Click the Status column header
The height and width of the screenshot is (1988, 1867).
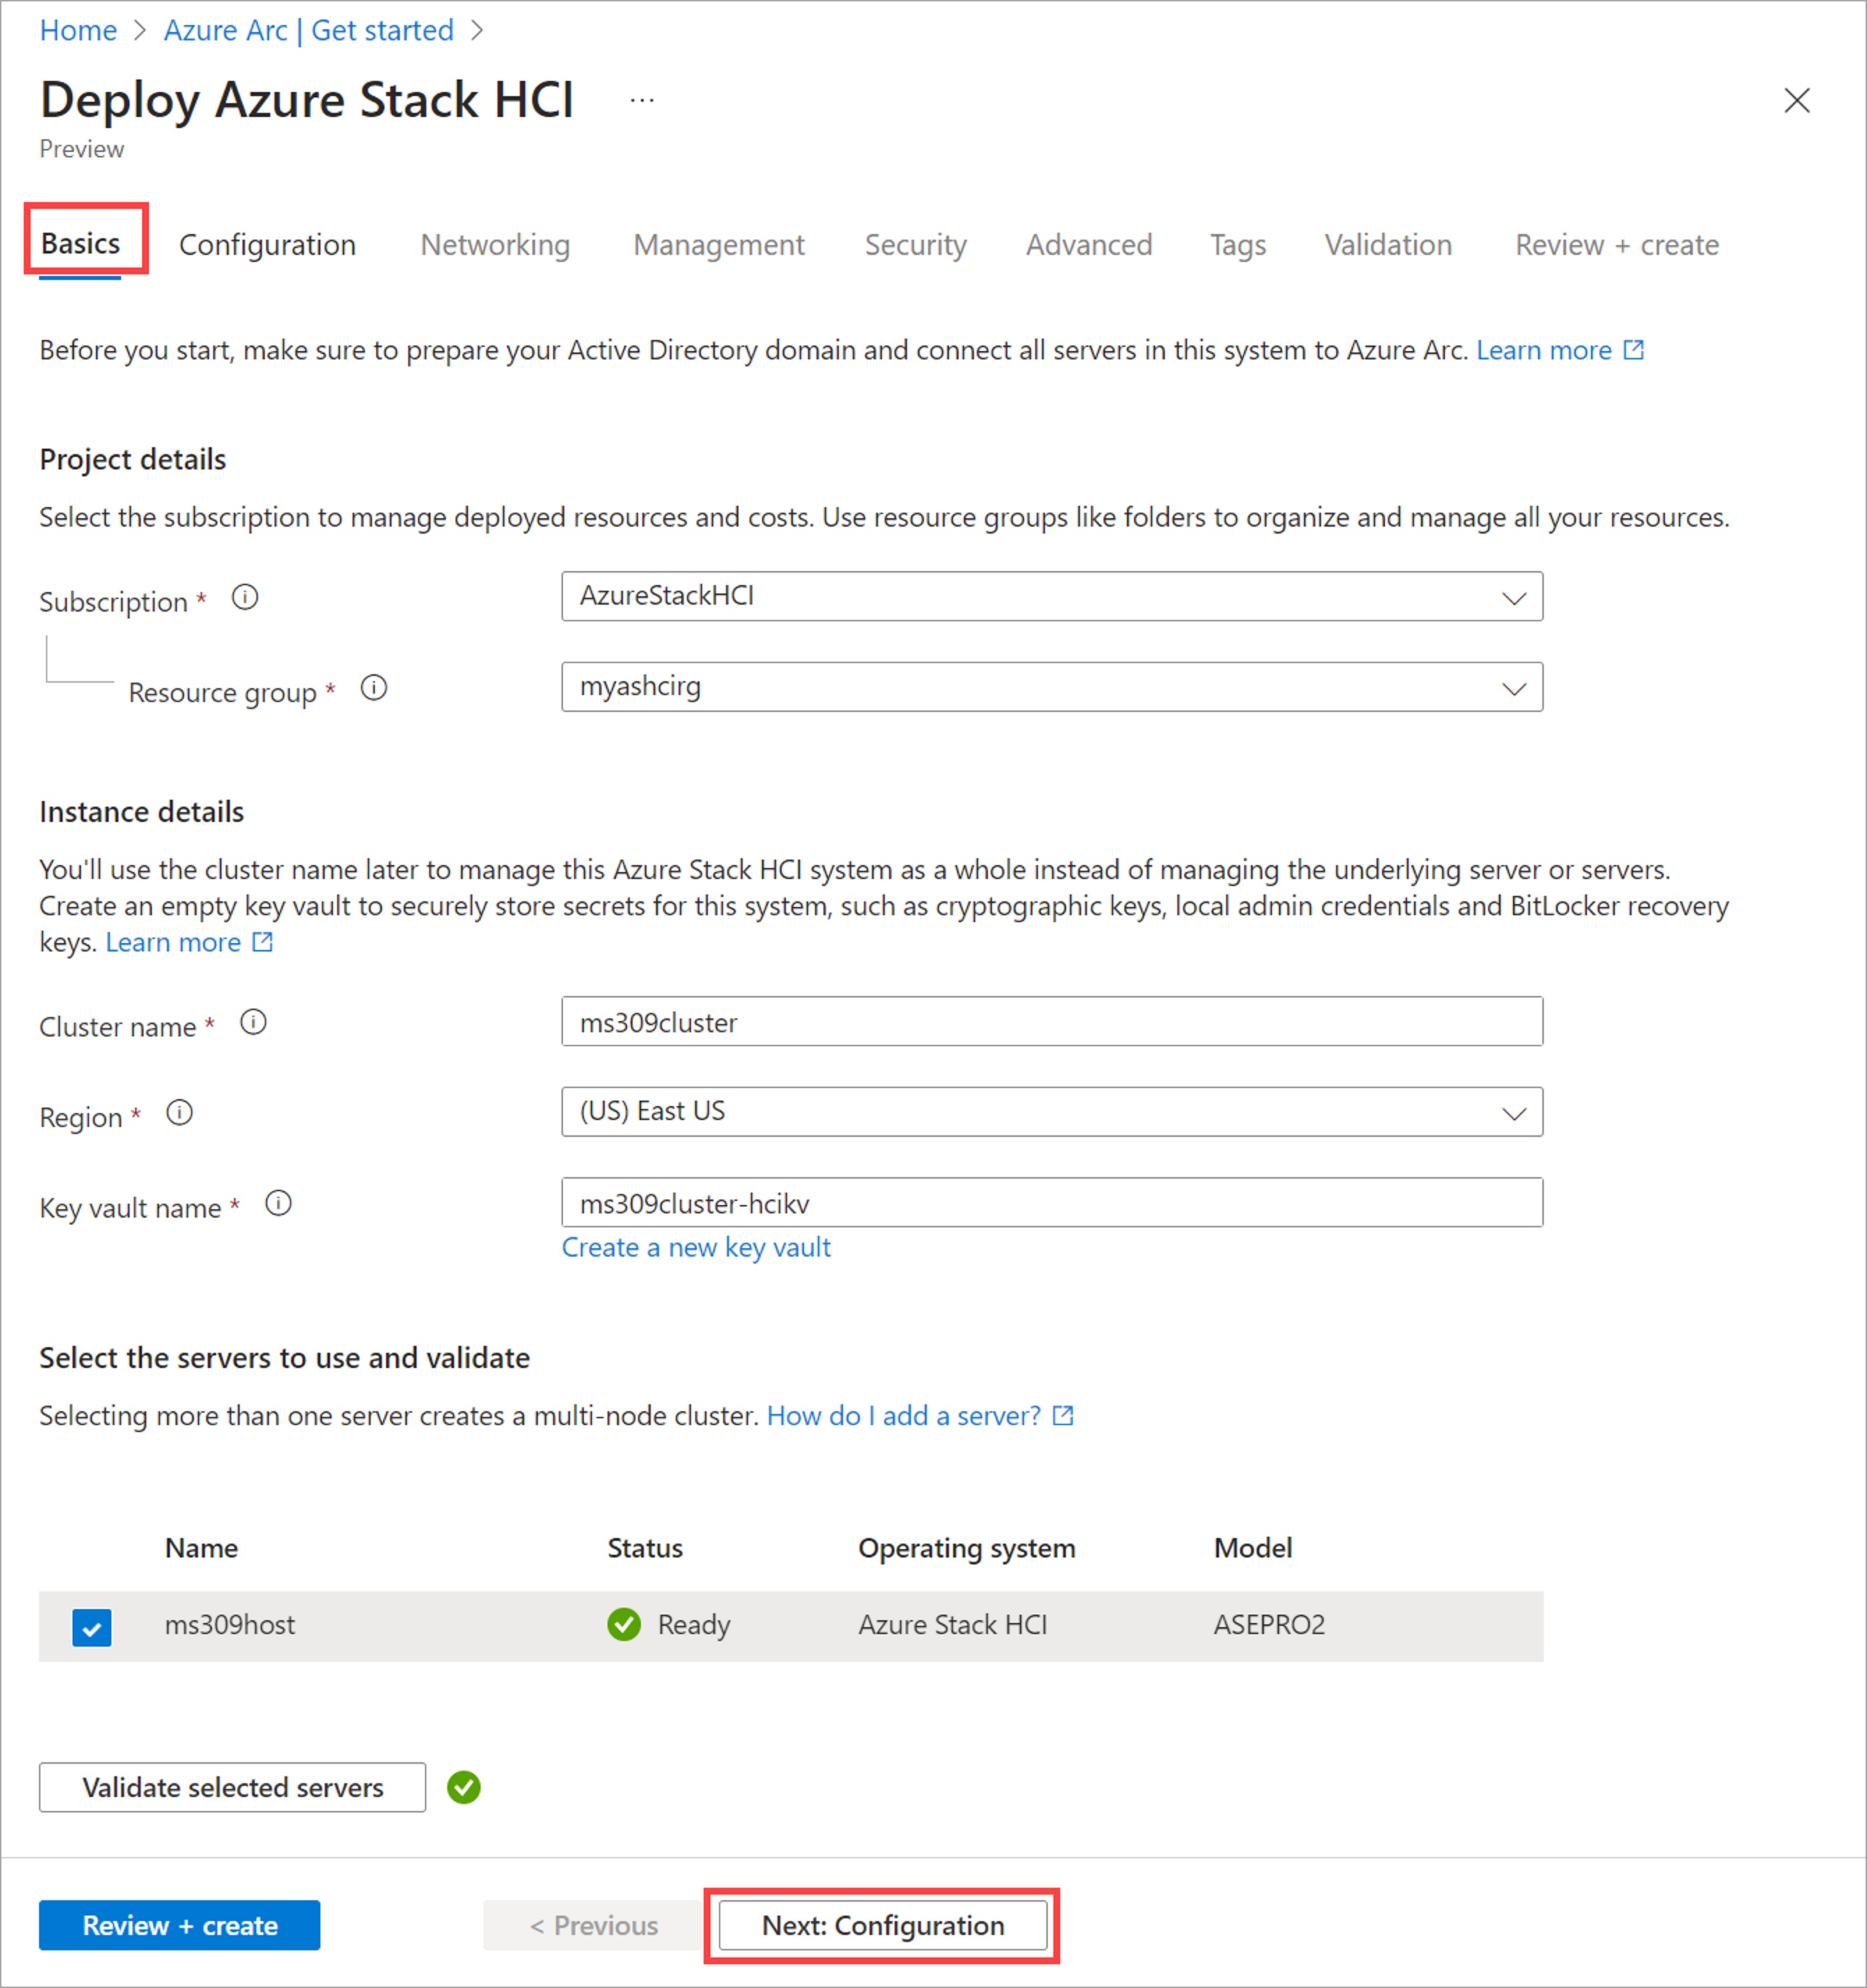[645, 1548]
